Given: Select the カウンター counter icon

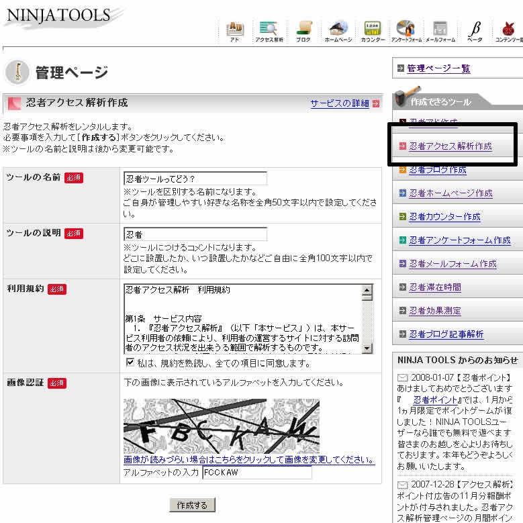Looking at the screenshot, I should click(372, 30).
